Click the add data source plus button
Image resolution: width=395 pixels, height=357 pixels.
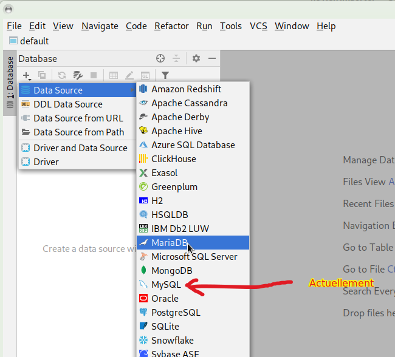coord(27,75)
